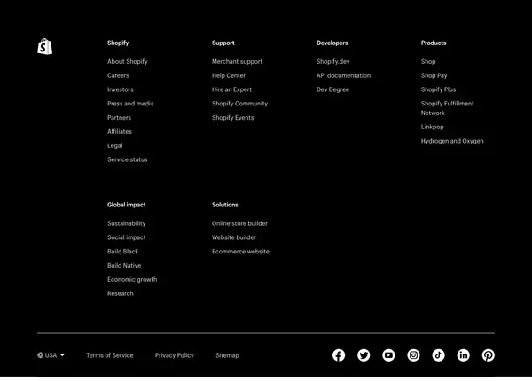
Task: Click the Developers column heading
Action: (332, 43)
